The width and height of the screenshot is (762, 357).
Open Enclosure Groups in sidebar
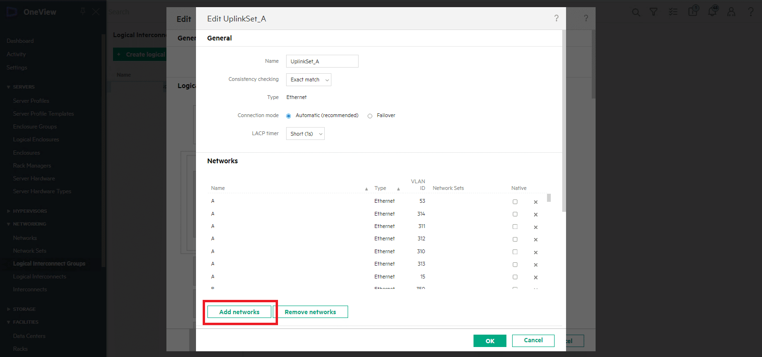35,127
